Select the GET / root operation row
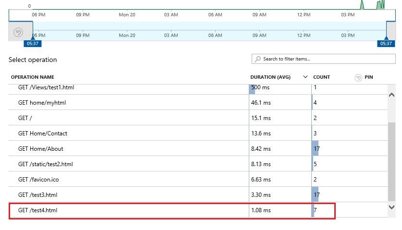The height and width of the screenshot is (230, 402). (25, 118)
